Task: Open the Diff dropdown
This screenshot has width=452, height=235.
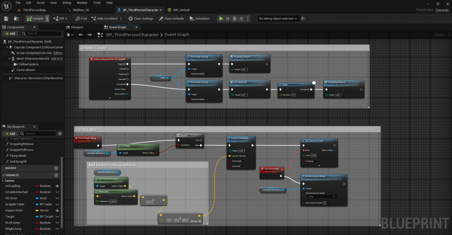Action: tap(60, 19)
